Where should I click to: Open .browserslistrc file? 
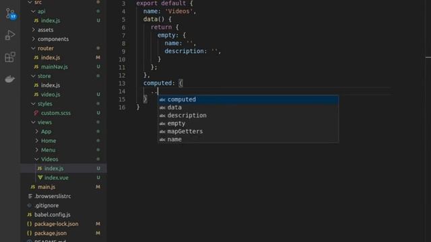[53, 196]
